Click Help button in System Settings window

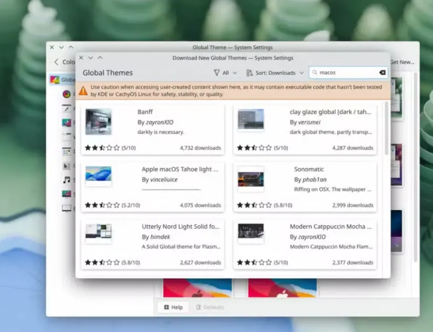click(x=173, y=307)
